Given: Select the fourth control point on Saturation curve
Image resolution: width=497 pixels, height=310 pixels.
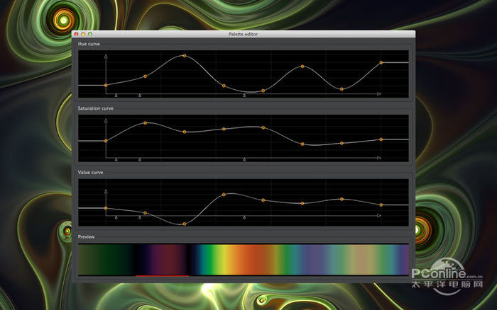Looking at the screenshot, I should 224,129.
